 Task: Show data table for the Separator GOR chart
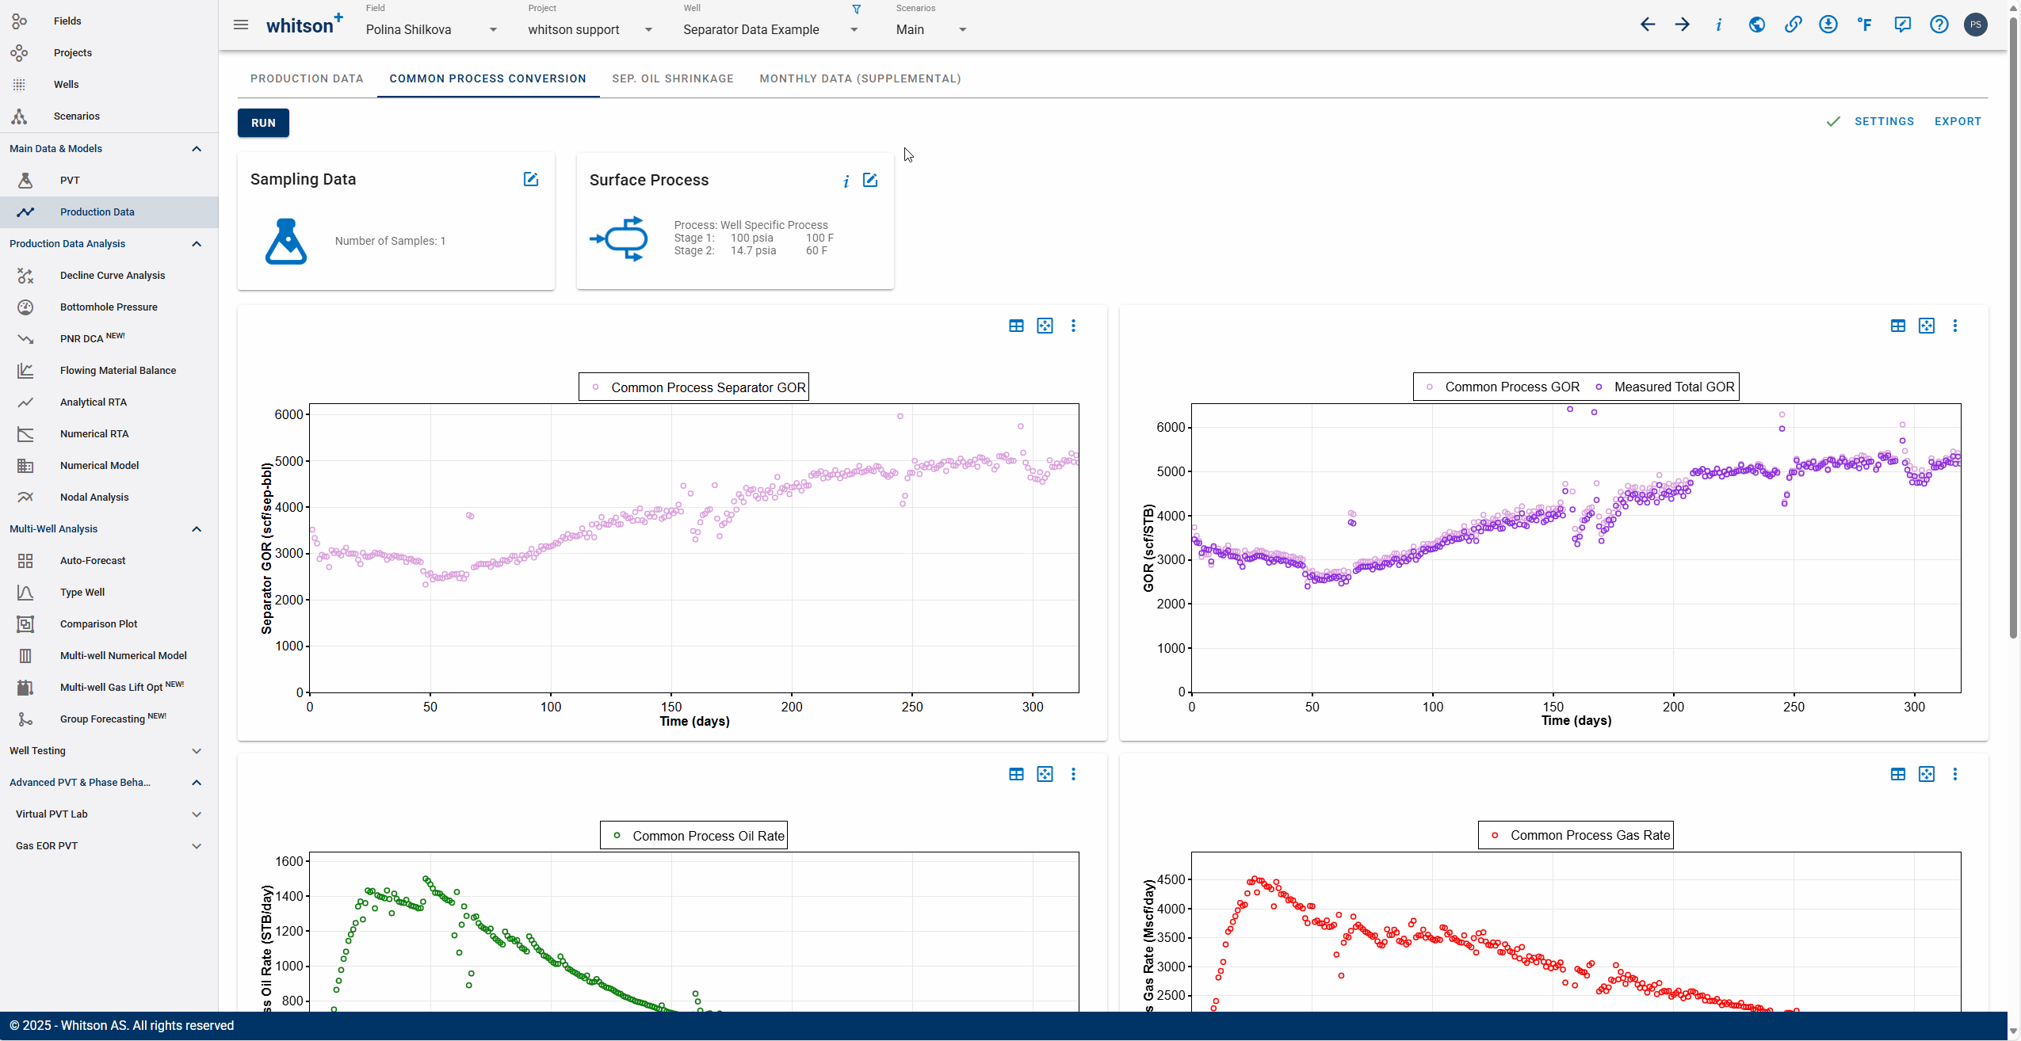pos(1016,326)
